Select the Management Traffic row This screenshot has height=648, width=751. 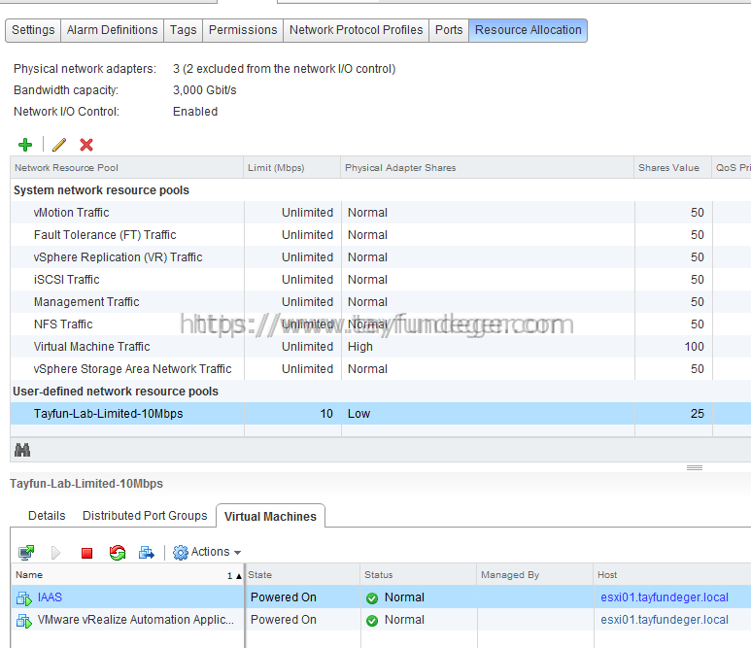[381, 302]
